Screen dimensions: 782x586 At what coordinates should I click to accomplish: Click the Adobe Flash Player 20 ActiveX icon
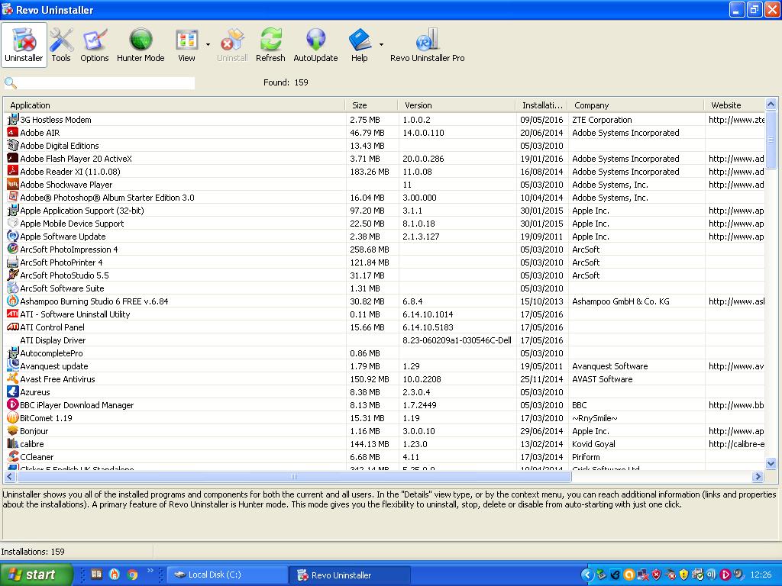pyautogui.click(x=12, y=159)
